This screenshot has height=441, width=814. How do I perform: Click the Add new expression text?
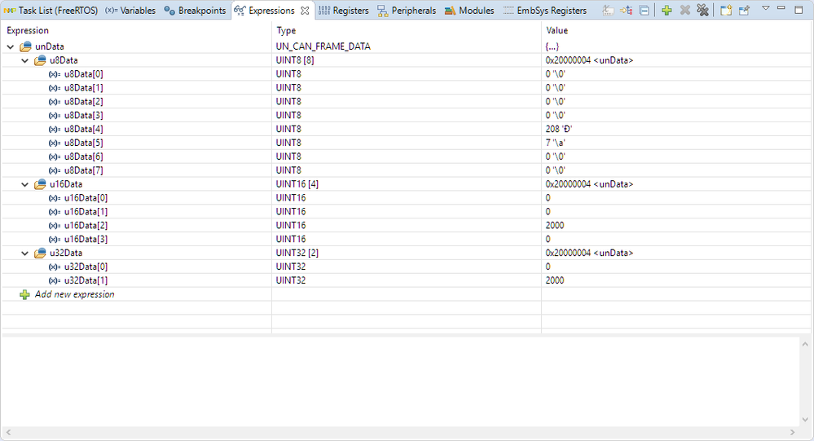pyautogui.click(x=74, y=294)
